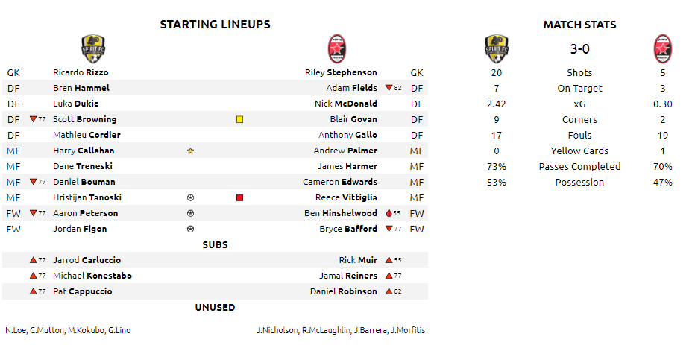The image size is (695, 345).
Task: Click Jarrod Carluccio's substituted-on arrow
Action: [x=34, y=260]
